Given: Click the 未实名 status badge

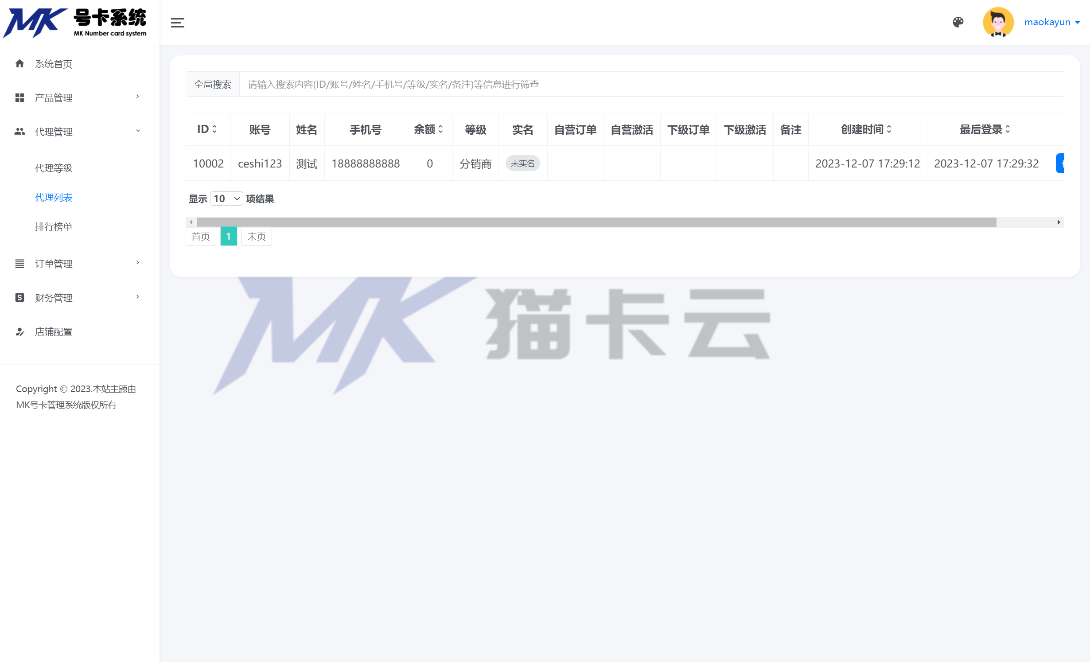Looking at the screenshot, I should point(522,164).
